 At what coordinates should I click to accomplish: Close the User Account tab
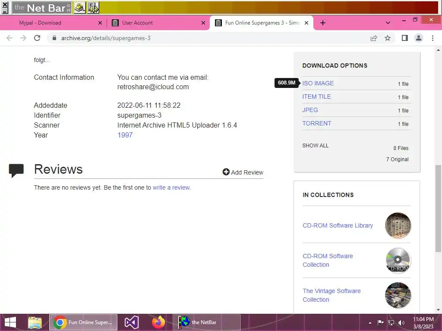click(x=203, y=23)
